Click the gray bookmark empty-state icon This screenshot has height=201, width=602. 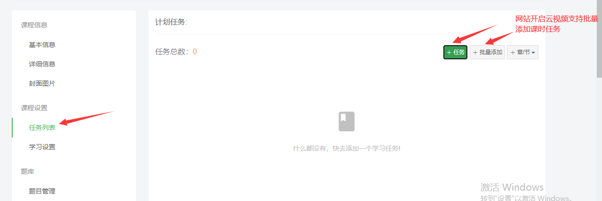346,121
